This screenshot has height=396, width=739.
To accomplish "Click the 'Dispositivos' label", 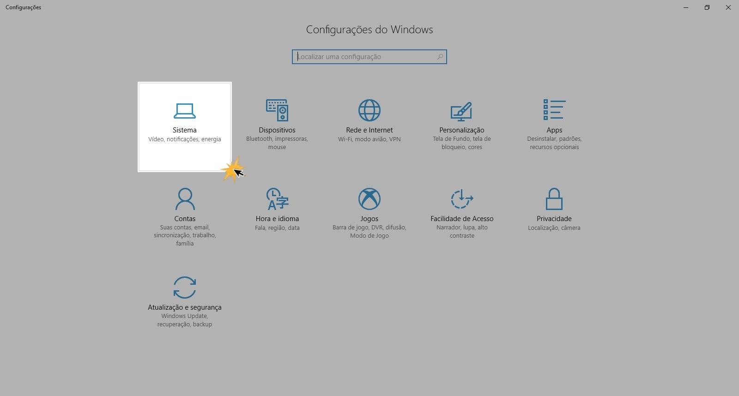I will tap(277, 130).
